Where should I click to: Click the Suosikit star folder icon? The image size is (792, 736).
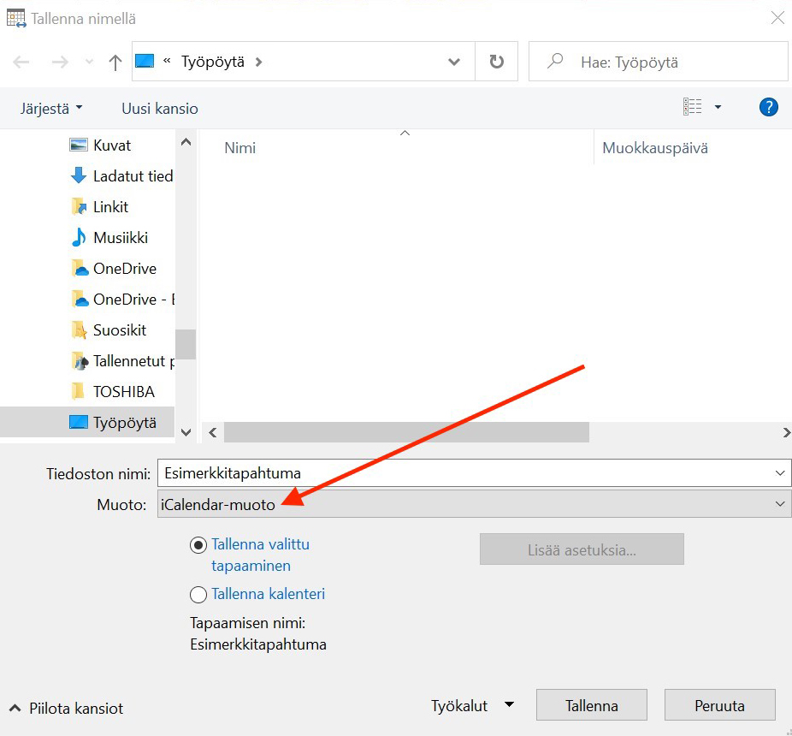(79, 330)
